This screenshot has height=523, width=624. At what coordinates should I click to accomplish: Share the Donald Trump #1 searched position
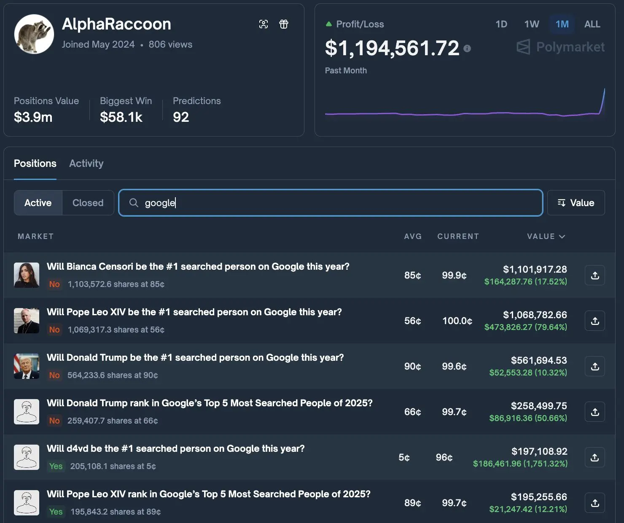595,366
